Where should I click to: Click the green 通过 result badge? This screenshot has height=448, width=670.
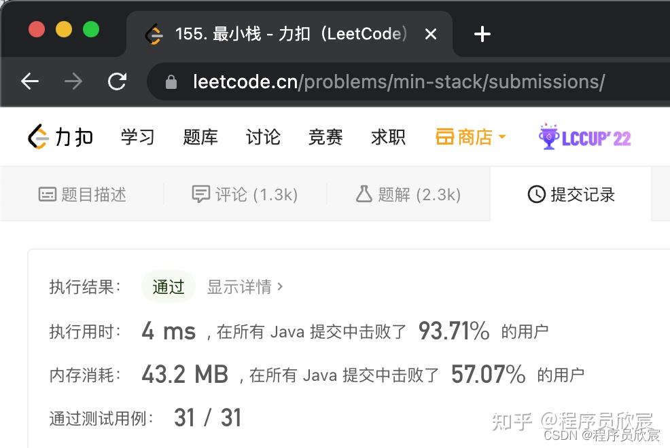pyautogui.click(x=168, y=286)
